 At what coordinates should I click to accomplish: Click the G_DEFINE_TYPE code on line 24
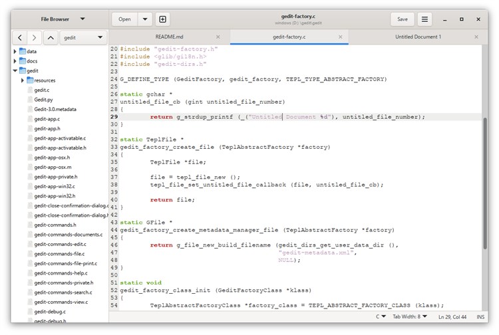coord(144,79)
